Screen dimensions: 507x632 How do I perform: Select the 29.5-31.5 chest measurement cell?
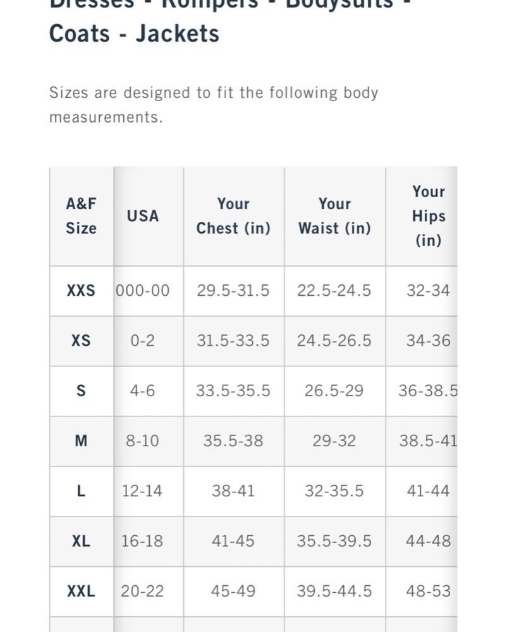(233, 291)
